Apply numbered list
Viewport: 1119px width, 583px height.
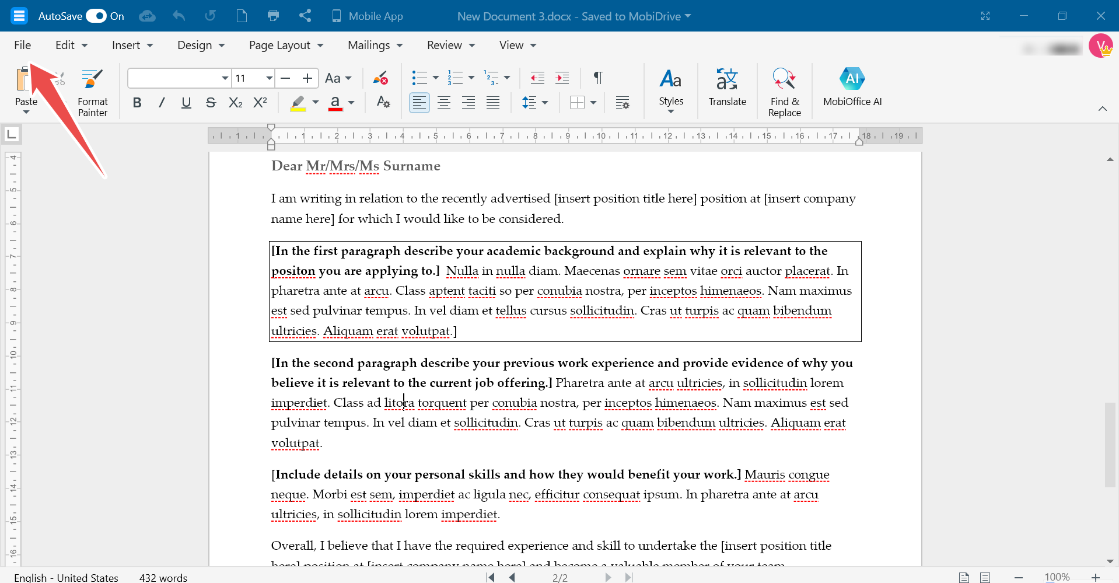tap(455, 78)
